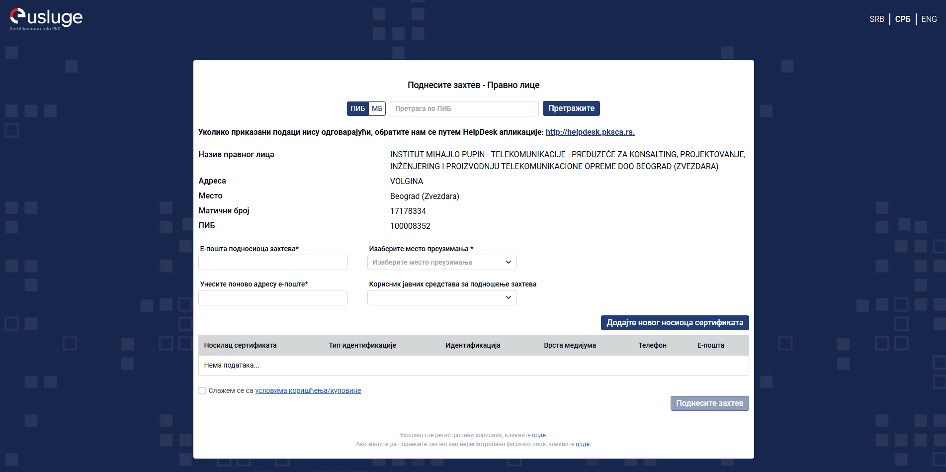
Task: Focus the Претрага по ПИБ search field
Action: 464,108
